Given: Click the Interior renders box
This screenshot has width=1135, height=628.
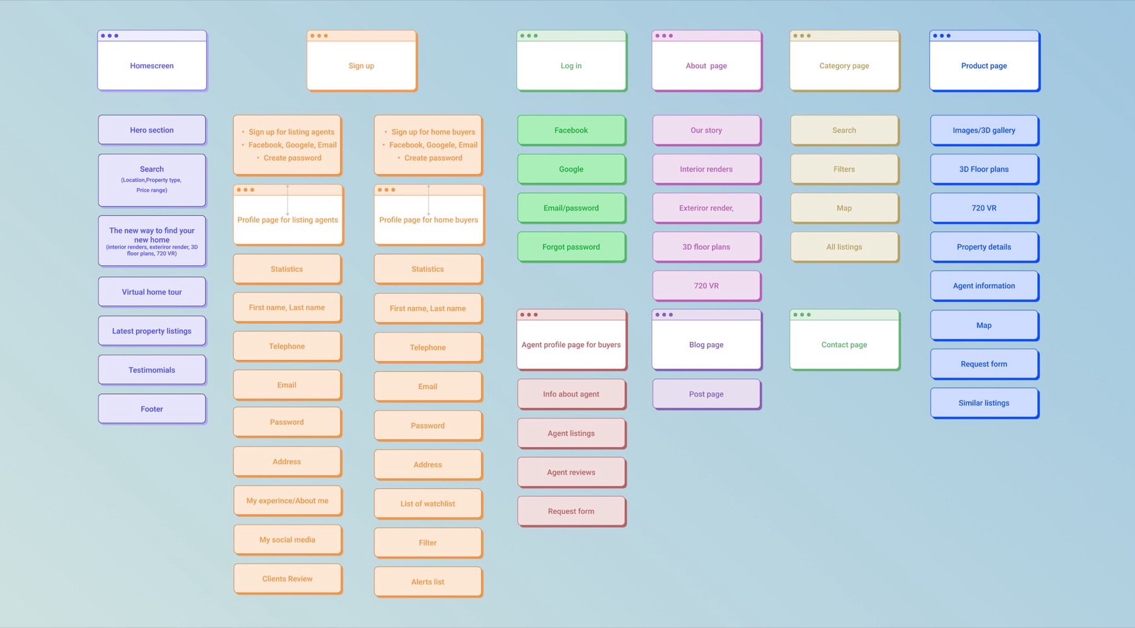Looking at the screenshot, I should (706, 169).
